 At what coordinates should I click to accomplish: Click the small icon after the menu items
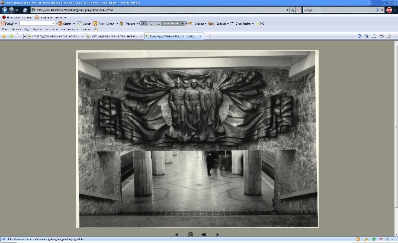point(96,30)
